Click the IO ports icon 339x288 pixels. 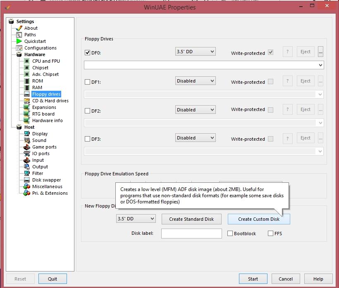(x=27, y=153)
